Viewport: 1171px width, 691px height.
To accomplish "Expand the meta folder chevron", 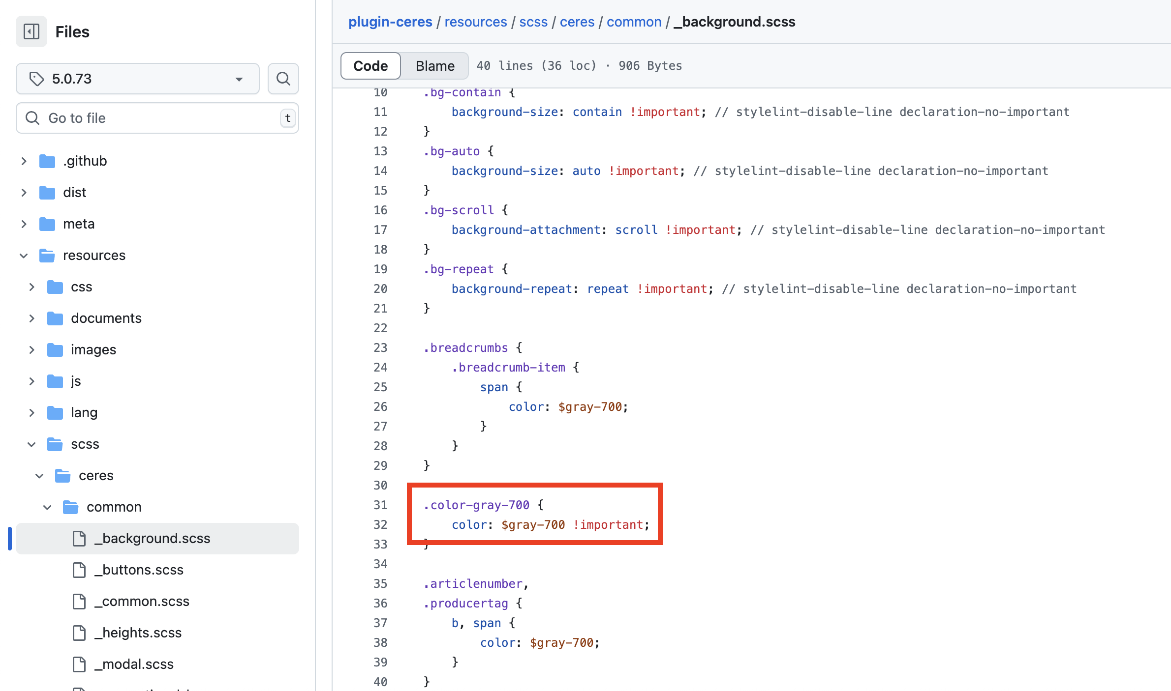I will (24, 224).
